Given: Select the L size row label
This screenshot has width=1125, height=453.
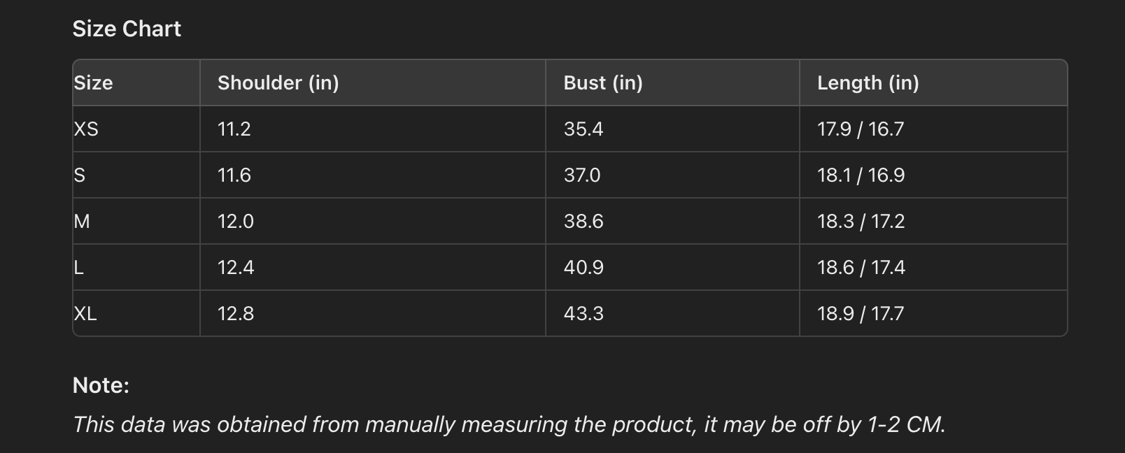Looking at the screenshot, I should 79,267.
